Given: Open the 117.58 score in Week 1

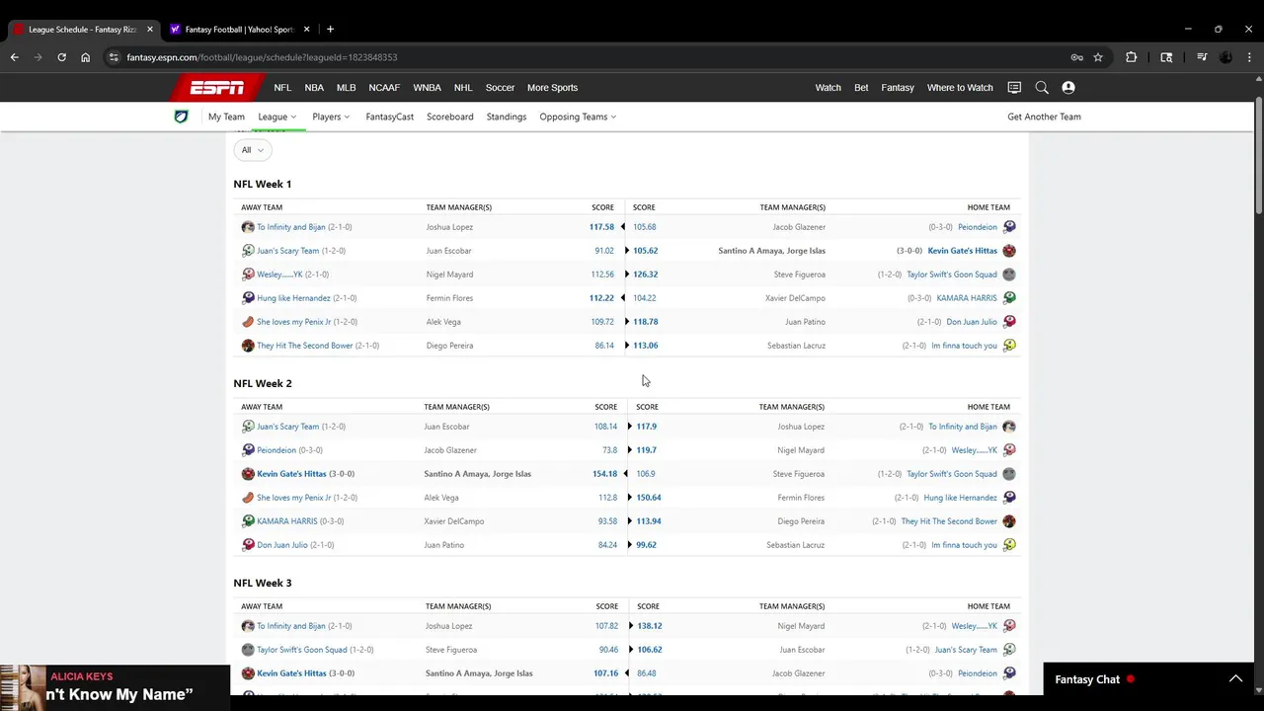Looking at the screenshot, I should click(x=601, y=227).
